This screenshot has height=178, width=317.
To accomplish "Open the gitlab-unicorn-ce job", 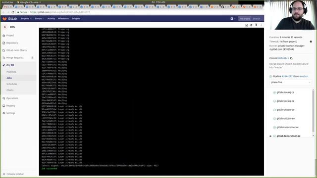I will (285, 110).
